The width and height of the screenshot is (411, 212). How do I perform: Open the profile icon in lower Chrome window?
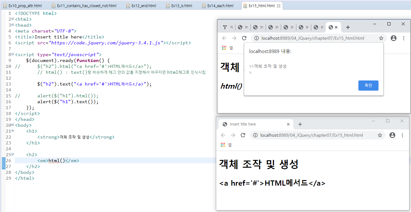(392, 135)
